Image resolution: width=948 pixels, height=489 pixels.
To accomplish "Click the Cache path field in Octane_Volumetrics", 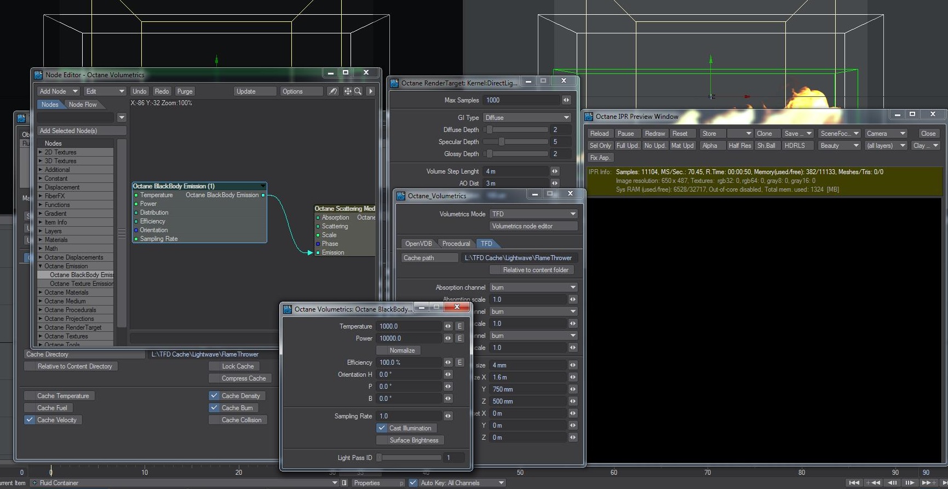I will pyautogui.click(x=520, y=258).
